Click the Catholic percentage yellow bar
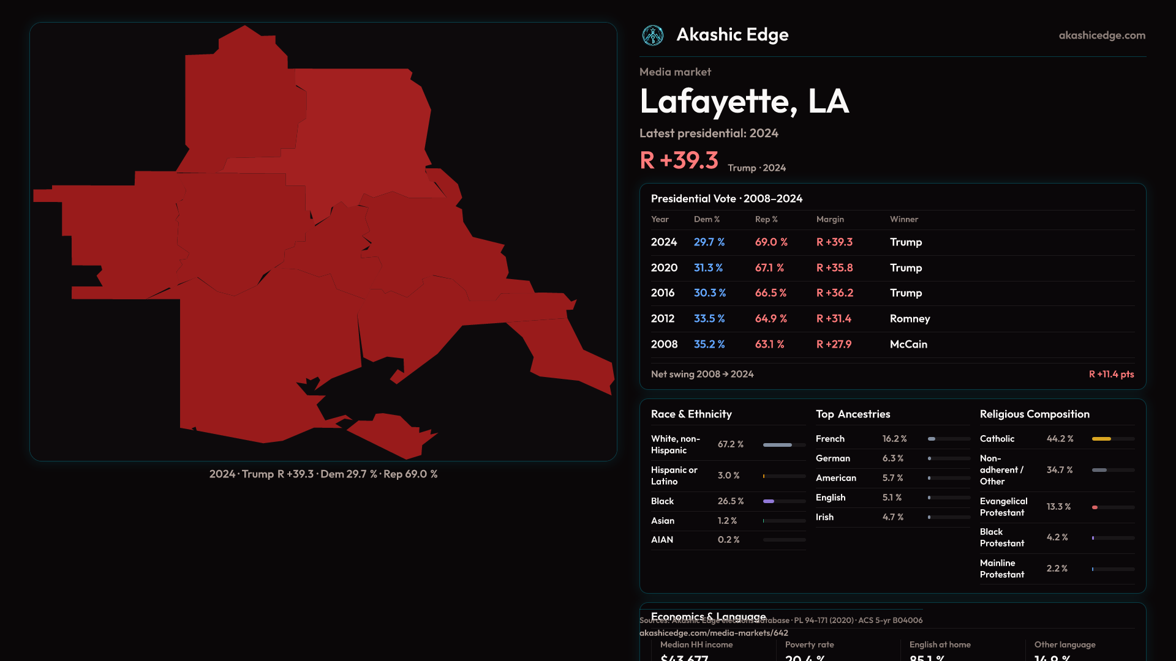 pyautogui.click(x=1101, y=439)
